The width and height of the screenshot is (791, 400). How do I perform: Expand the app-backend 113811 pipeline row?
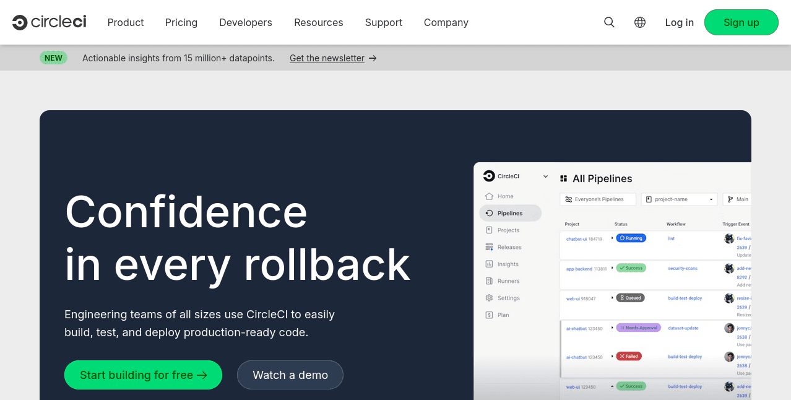tap(612, 267)
